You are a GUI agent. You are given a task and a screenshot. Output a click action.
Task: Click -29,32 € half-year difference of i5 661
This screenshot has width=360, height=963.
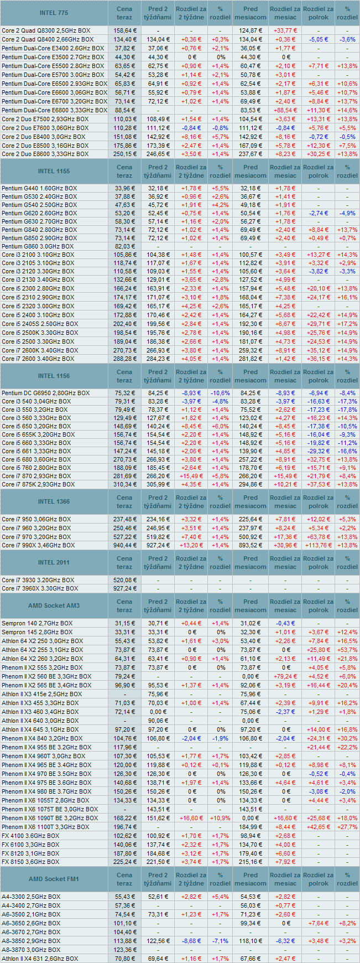click(319, 452)
